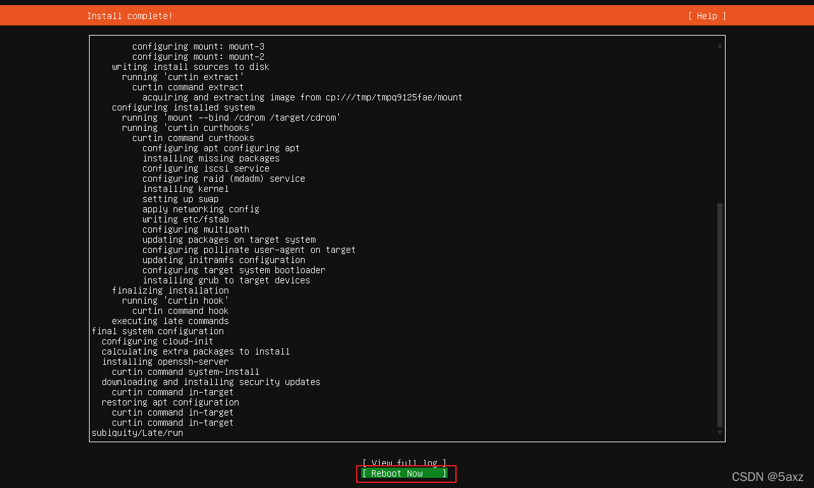
Task: Select the 'installing missing packages' line
Action: point(211,158)
